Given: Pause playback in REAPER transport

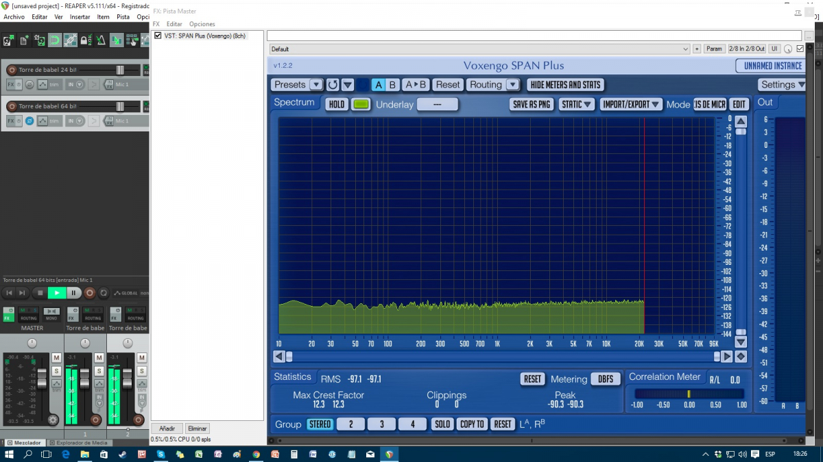Looking at the screenshot, I should pos(73,293).
